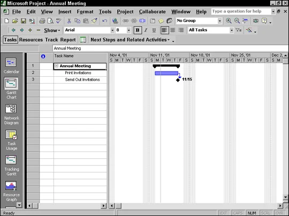Toggle Italic formatting button

coord(146,30)
